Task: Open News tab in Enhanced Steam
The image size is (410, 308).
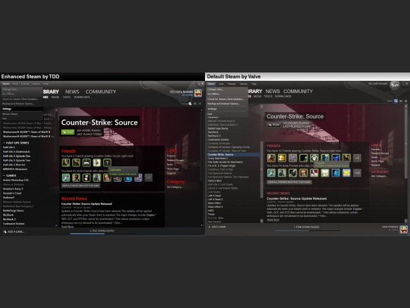Action: 72,92
